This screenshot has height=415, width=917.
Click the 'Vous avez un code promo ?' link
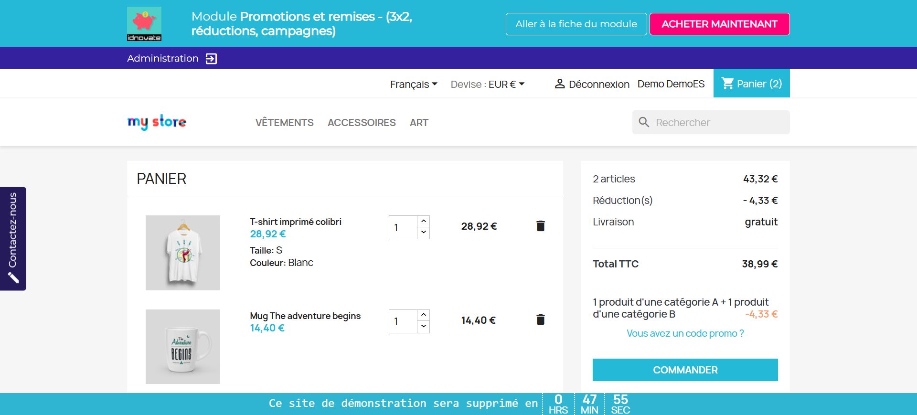click(685, 333)
